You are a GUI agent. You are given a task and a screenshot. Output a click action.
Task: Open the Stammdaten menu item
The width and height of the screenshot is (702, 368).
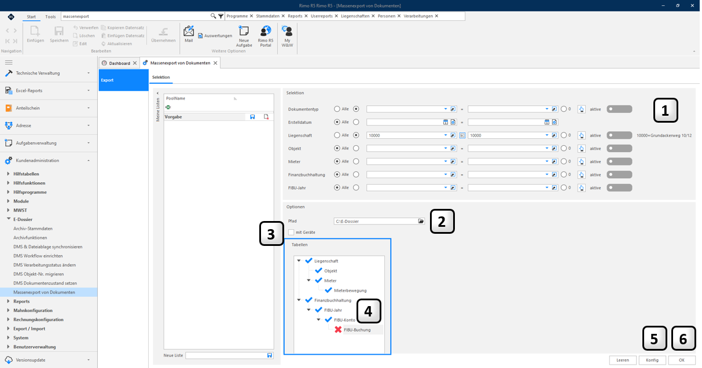269,17
